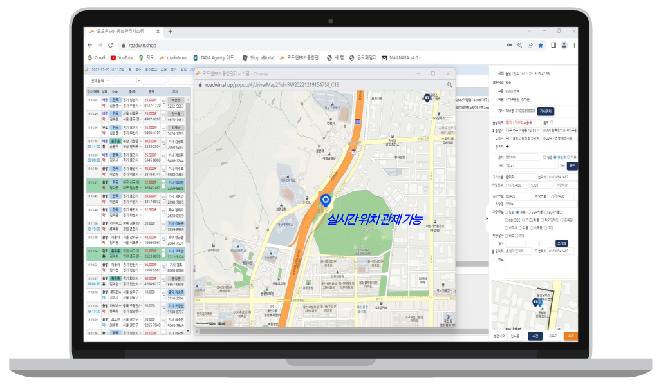Open the 전체검색 search dropdown
Image resolution: width=659 pixels, height=389 pixels.
(99, 81)
